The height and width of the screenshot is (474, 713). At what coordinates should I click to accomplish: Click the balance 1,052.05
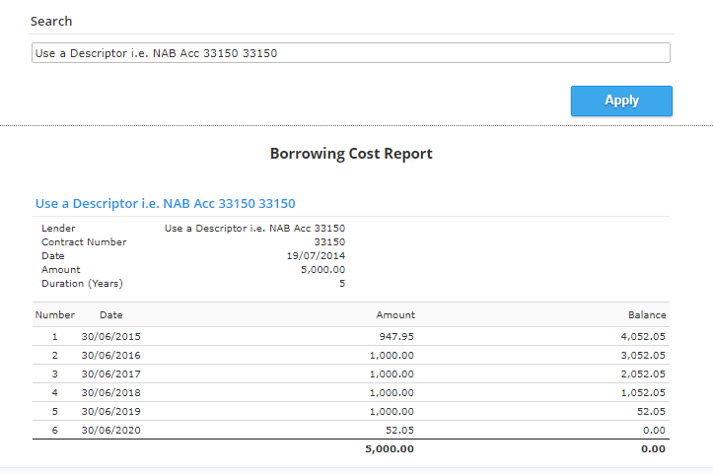point(643,392)
